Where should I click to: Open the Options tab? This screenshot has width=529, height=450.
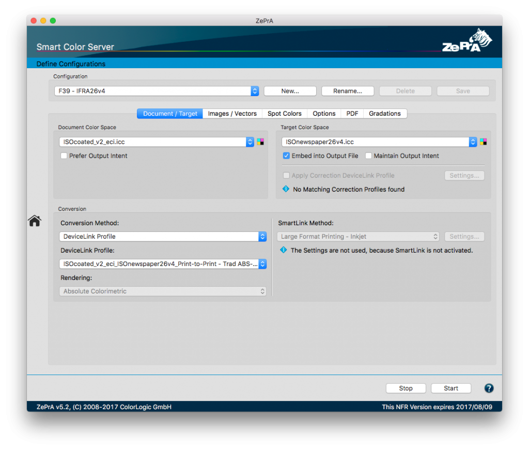coord(324,114)
